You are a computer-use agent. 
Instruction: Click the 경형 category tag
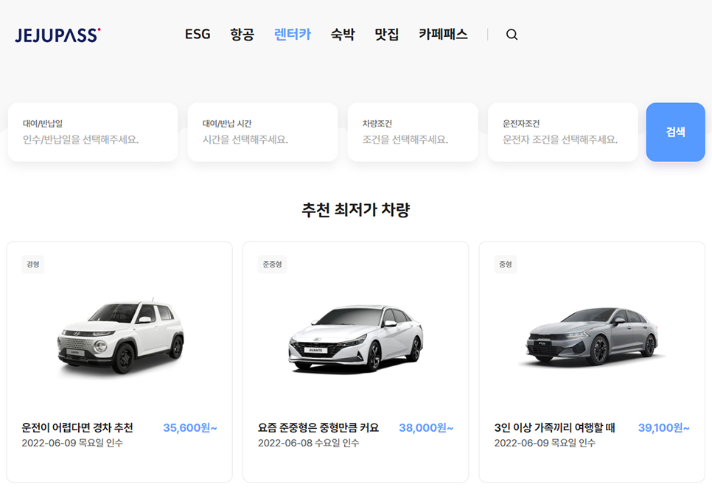click(32, 265)
